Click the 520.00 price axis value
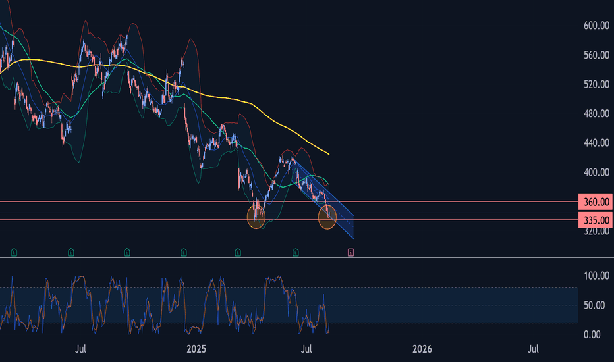Image resolution: width=614 pixels, height=362 pixels. point(596,84)
